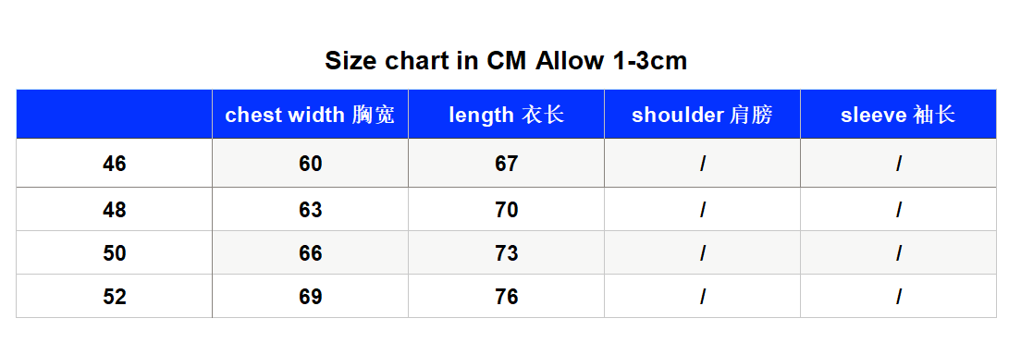Click the empty blue top-left header cell
This screenshot has height=355, width=1021.
pyautogui.click(x=114, y=115)
